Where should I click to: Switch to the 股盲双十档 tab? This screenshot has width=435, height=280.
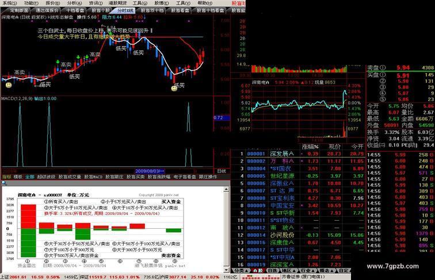(x=152, y=10)
